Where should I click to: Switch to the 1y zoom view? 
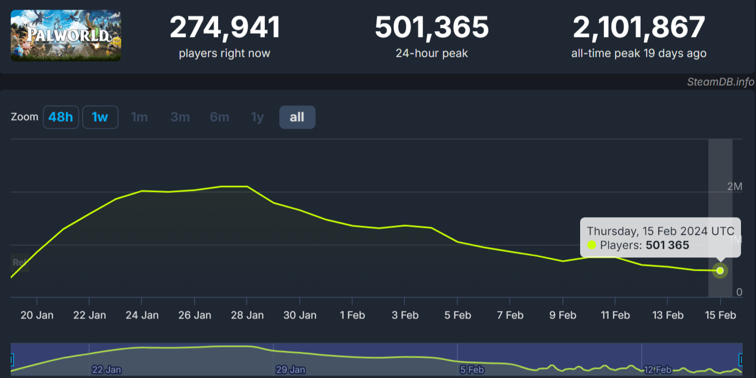257,117
